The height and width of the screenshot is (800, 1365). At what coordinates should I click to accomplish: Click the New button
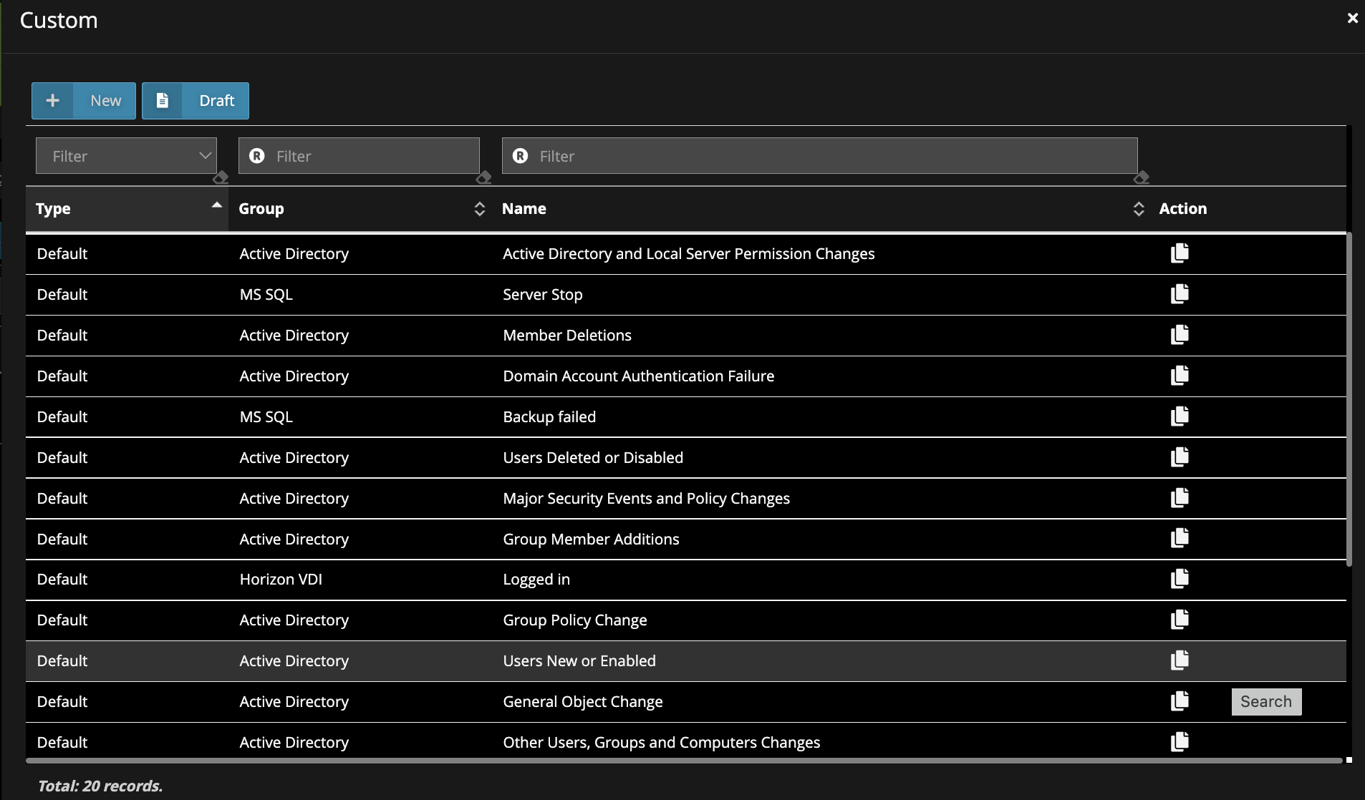point(84,101)
